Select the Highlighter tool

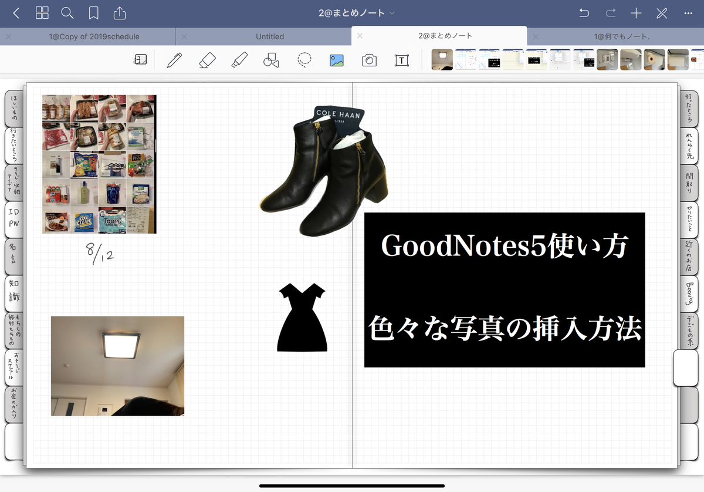click(239, 60)
